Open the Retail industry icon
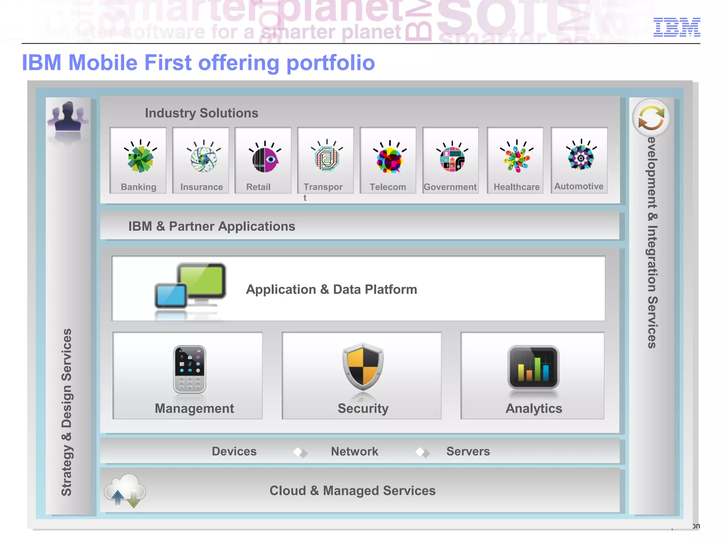 point(265,157)
